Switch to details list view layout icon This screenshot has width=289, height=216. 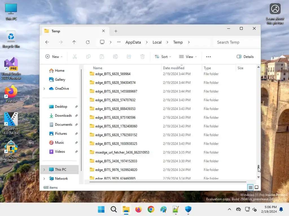(251, 188)
